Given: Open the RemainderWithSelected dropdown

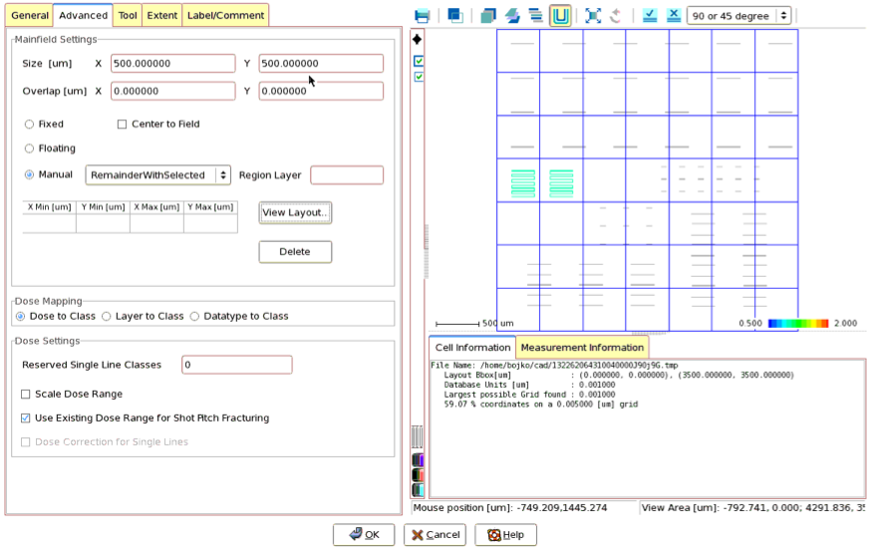Looking at the screenshot, I should click(x=157, y=175).
